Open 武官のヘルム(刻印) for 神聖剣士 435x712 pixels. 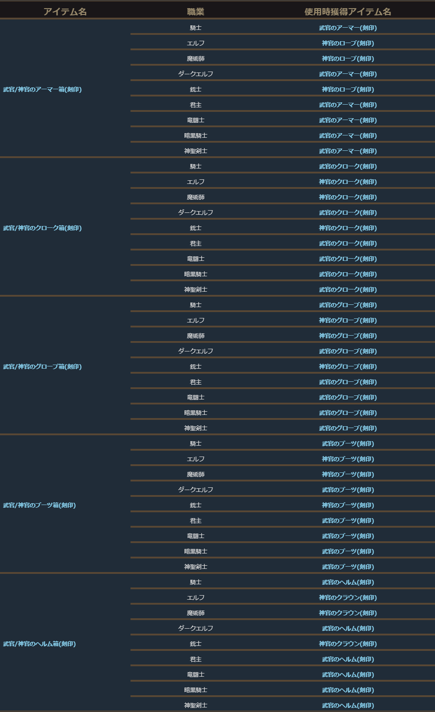[348, 706]
